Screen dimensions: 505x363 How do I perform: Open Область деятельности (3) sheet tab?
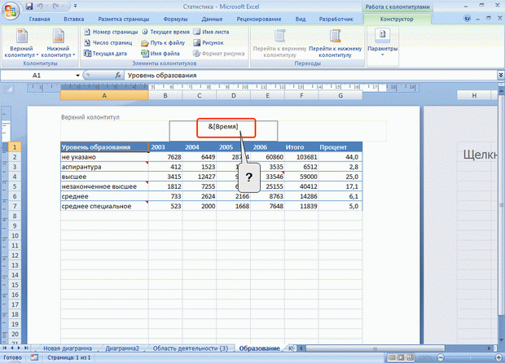[x=191, y=348]
